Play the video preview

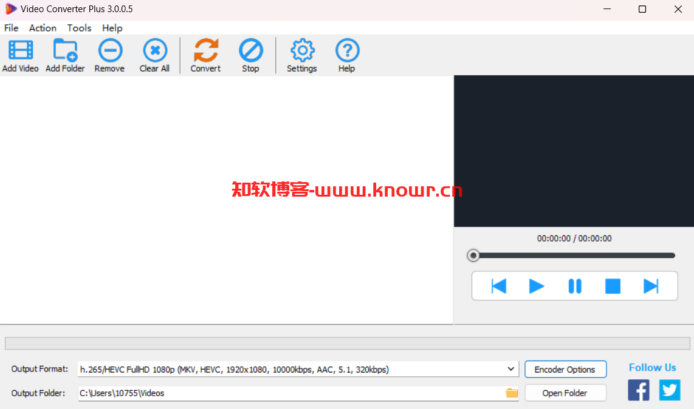pos(537,286)
